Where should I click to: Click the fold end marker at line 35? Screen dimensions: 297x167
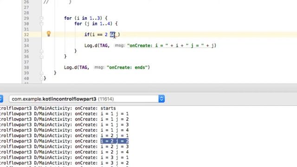tap(41, 51)
